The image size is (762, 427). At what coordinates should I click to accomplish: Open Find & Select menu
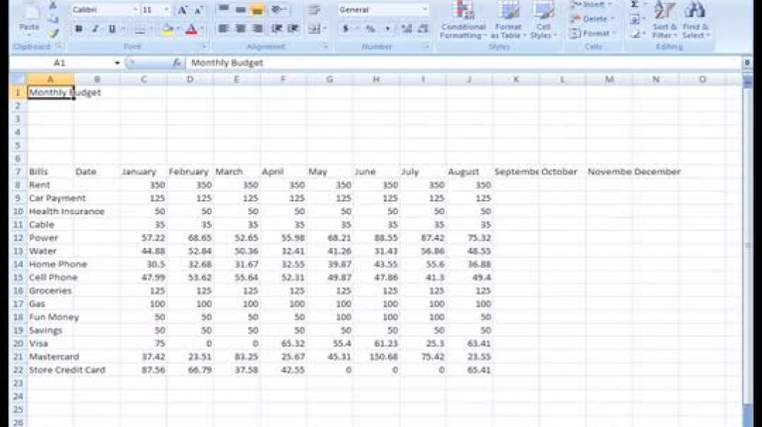click(695, 21)
